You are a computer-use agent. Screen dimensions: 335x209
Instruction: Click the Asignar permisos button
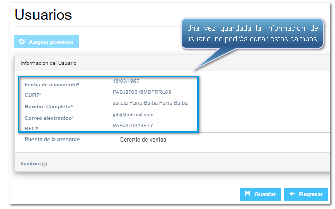pyautogui.click(x=46, y=42)
